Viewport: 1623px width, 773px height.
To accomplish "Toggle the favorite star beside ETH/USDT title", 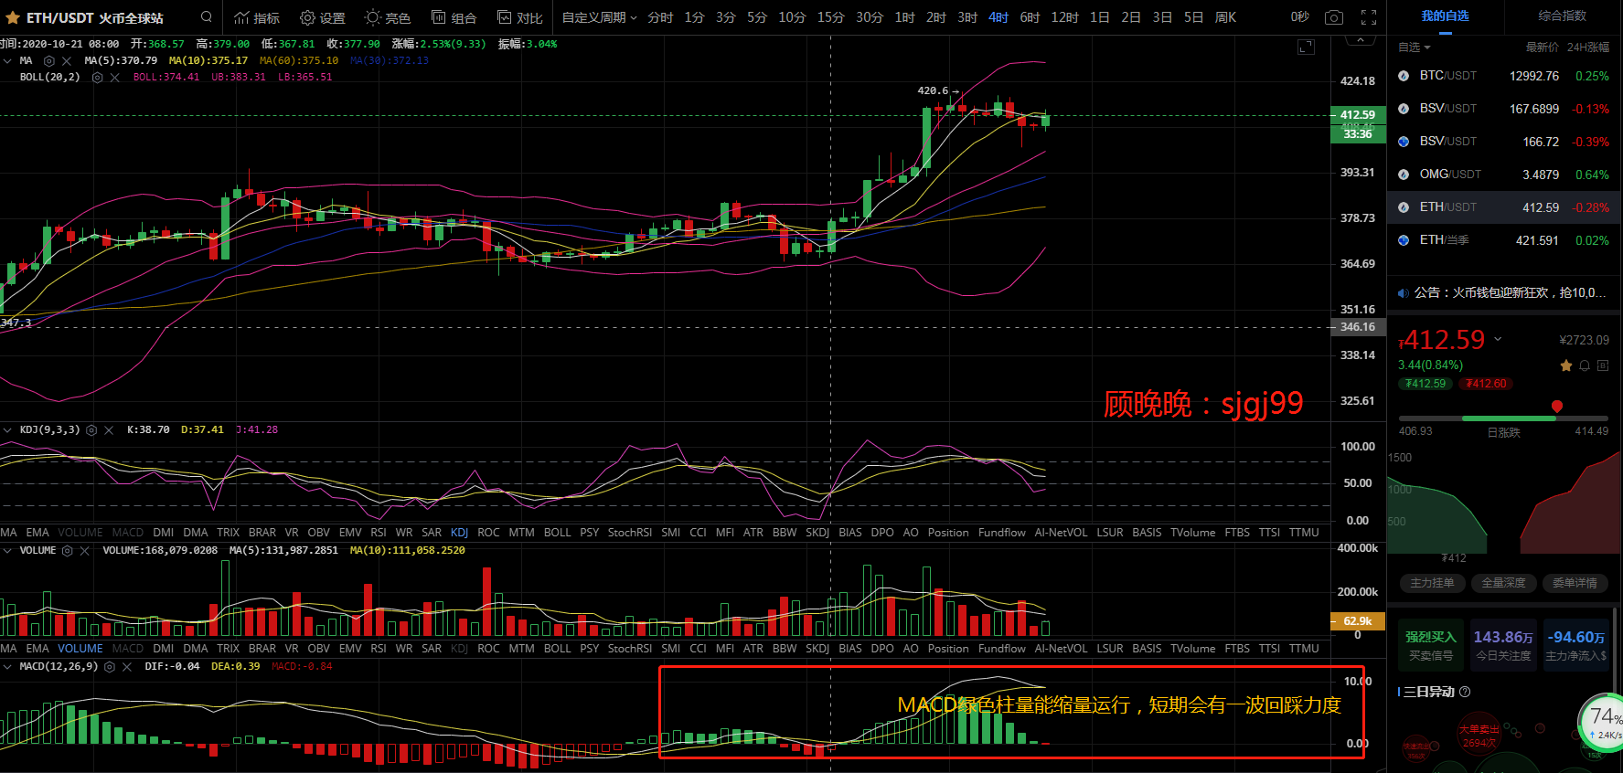I will 12,17.
